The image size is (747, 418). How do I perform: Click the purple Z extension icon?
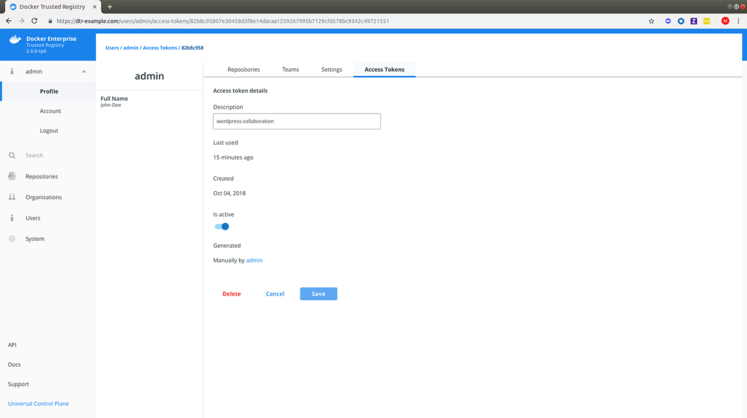(693, 20)
